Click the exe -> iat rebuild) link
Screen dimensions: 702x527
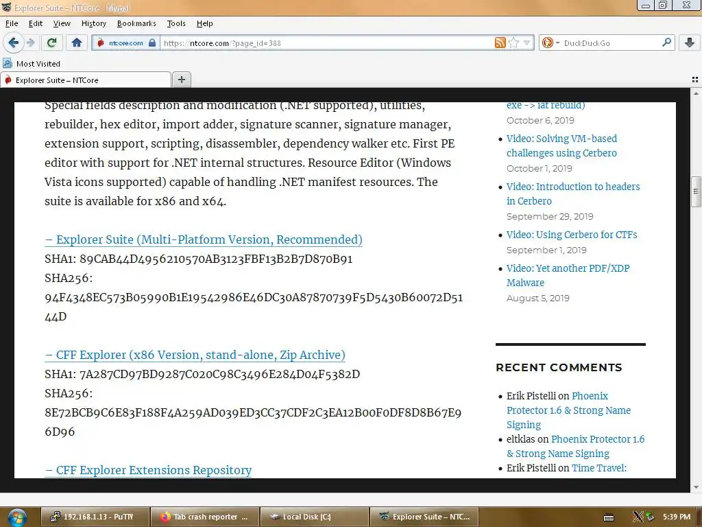[x=546, y=106]
